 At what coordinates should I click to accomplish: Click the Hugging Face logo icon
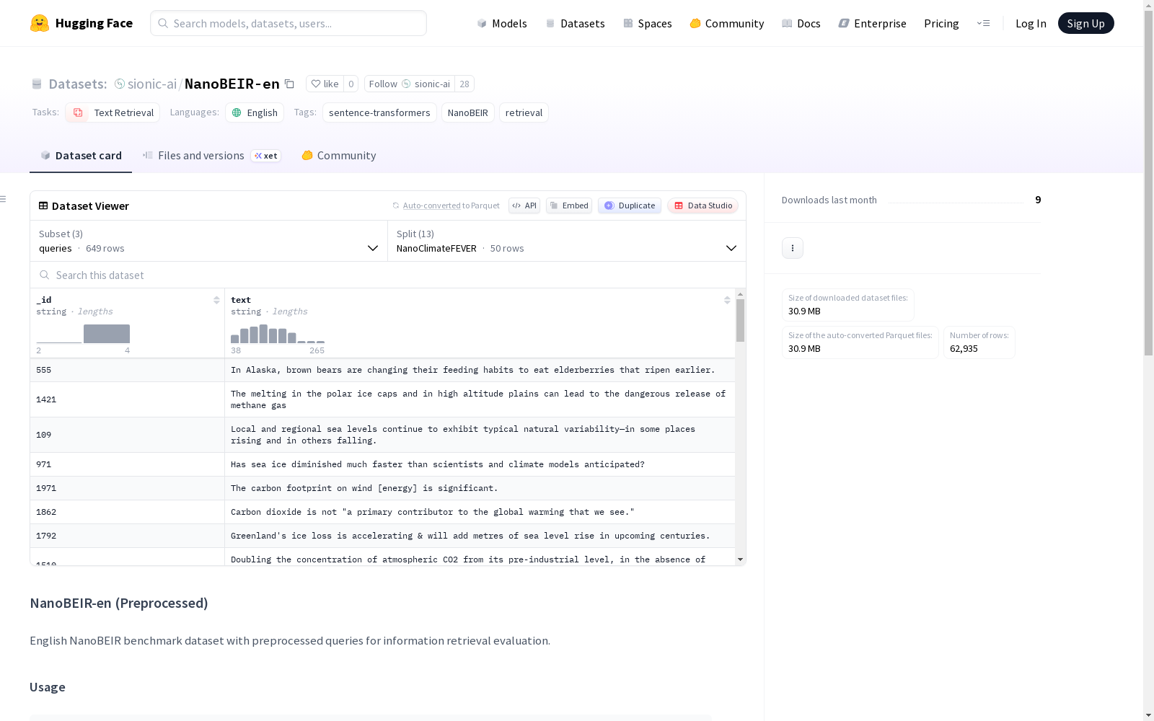40,23
